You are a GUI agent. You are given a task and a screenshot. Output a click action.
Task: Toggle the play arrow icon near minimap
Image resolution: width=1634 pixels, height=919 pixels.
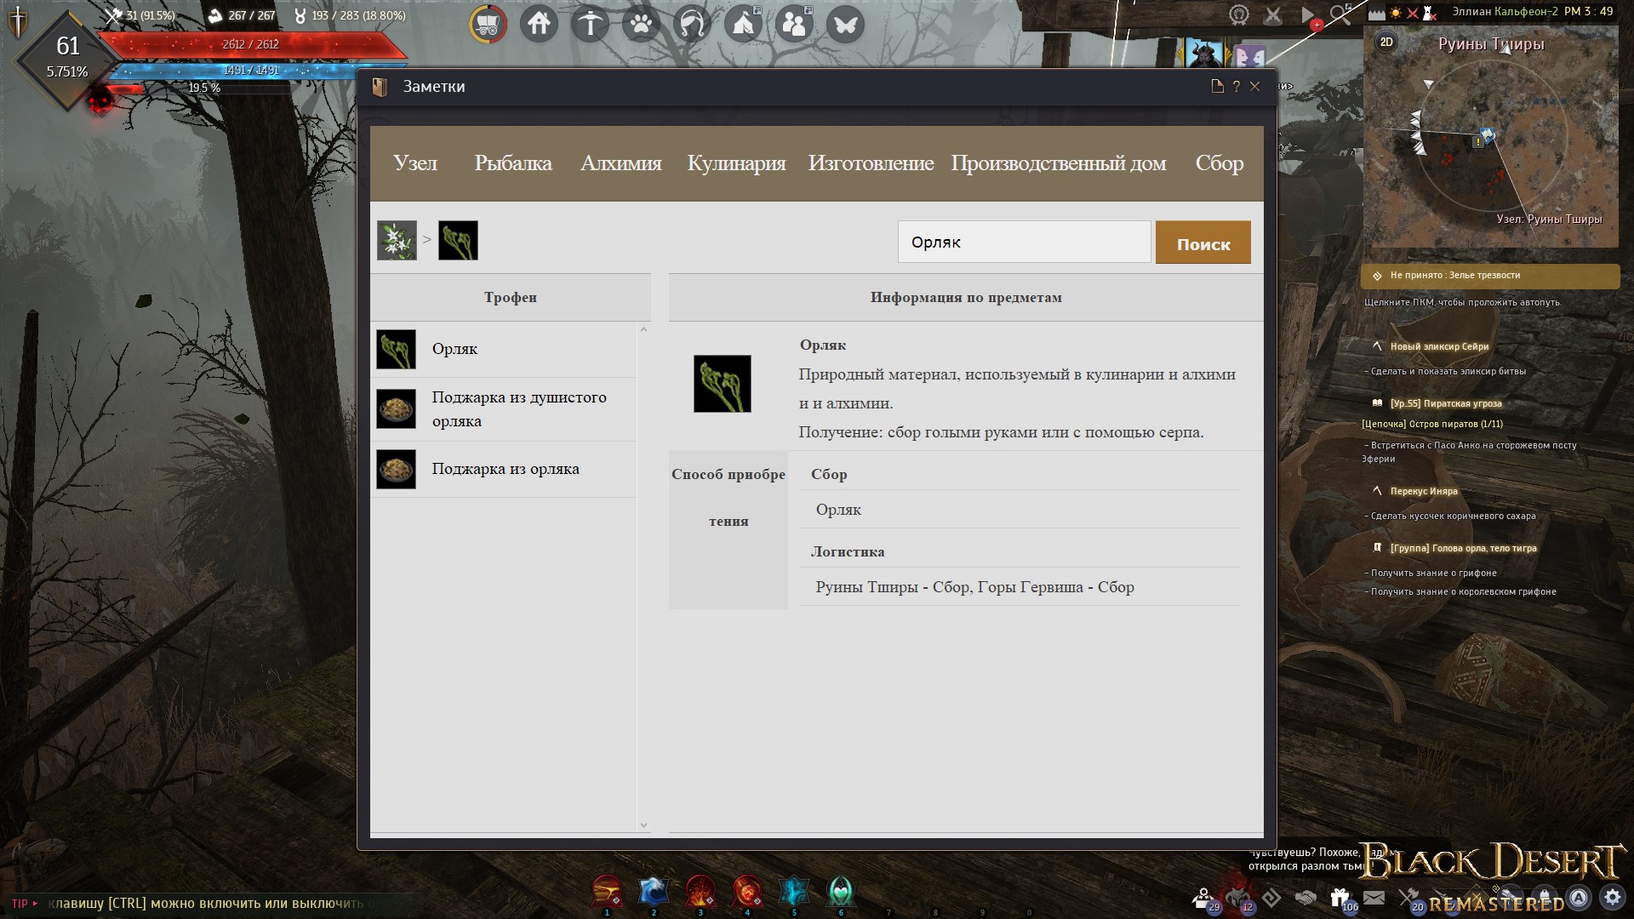1308,14
